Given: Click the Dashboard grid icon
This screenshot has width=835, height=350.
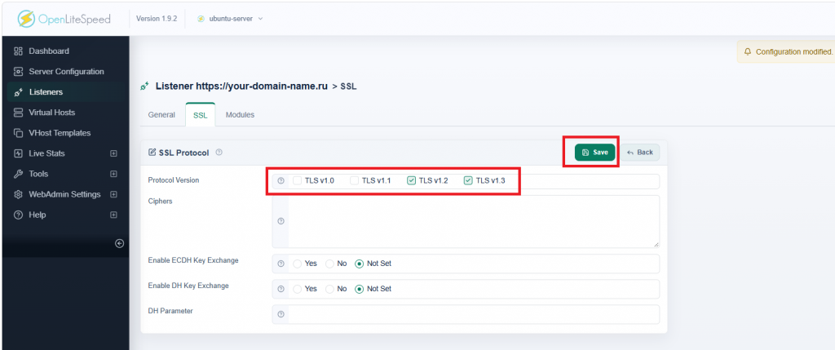Looking at the screenshot, I should coord(18,51).
